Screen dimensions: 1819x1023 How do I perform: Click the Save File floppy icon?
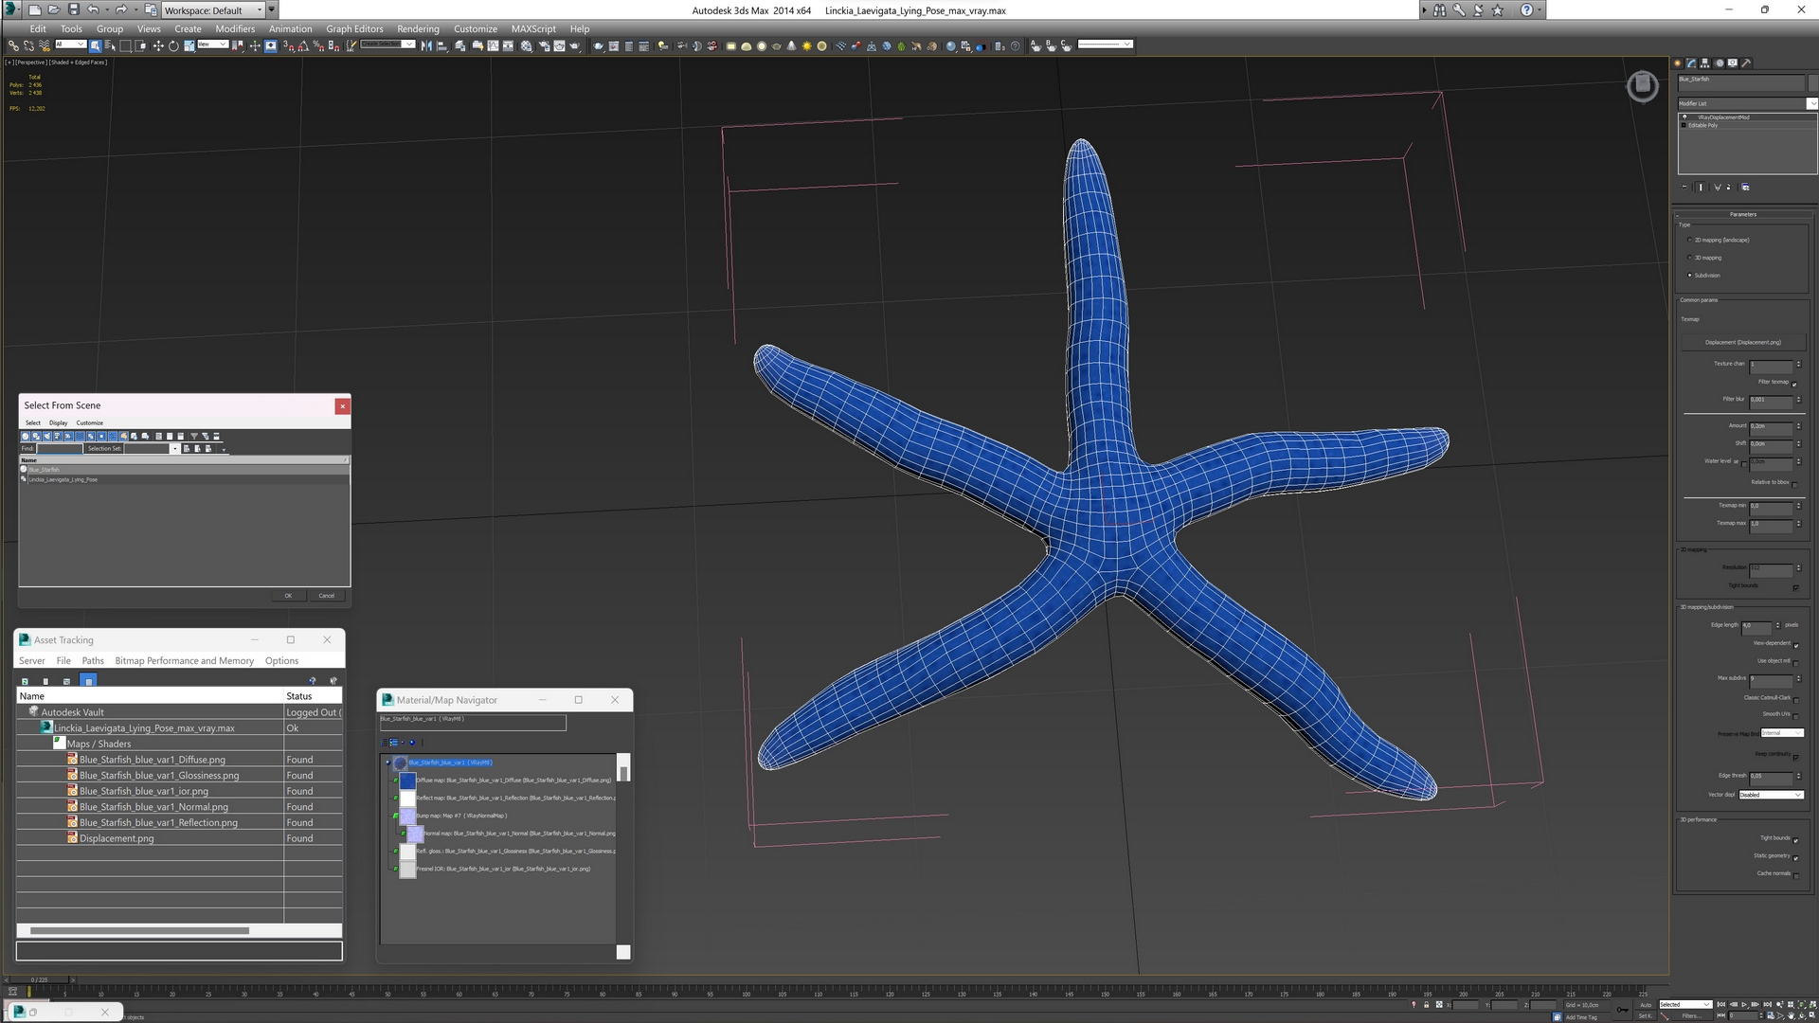tap(73, 9)
